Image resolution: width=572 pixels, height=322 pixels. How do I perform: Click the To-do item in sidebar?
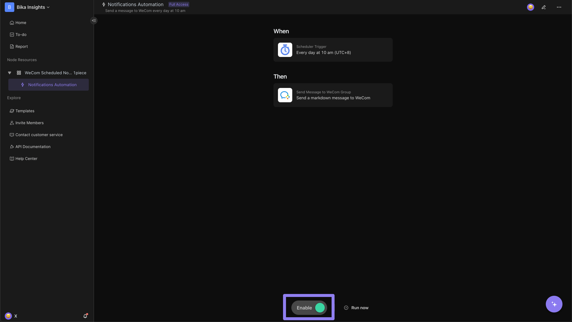click(21, 35)
